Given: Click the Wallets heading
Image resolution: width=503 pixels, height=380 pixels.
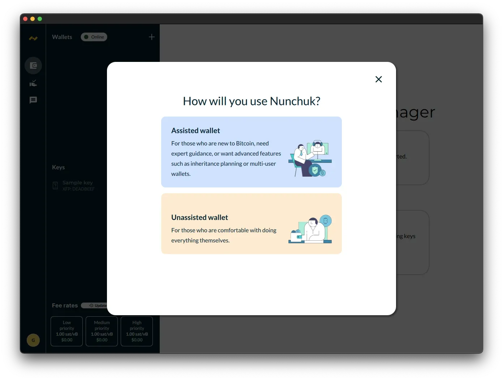Looking at the screenshot, I should [62, 37].
